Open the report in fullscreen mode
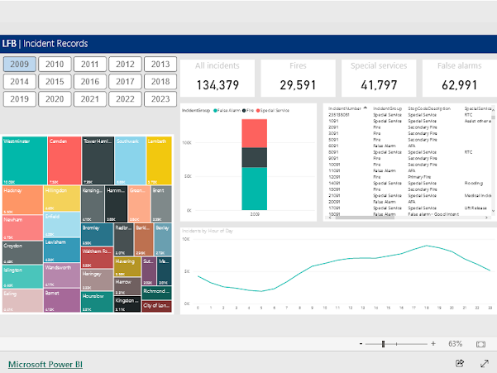The height and width of the screenshot is (373, 497). [484, 364]
